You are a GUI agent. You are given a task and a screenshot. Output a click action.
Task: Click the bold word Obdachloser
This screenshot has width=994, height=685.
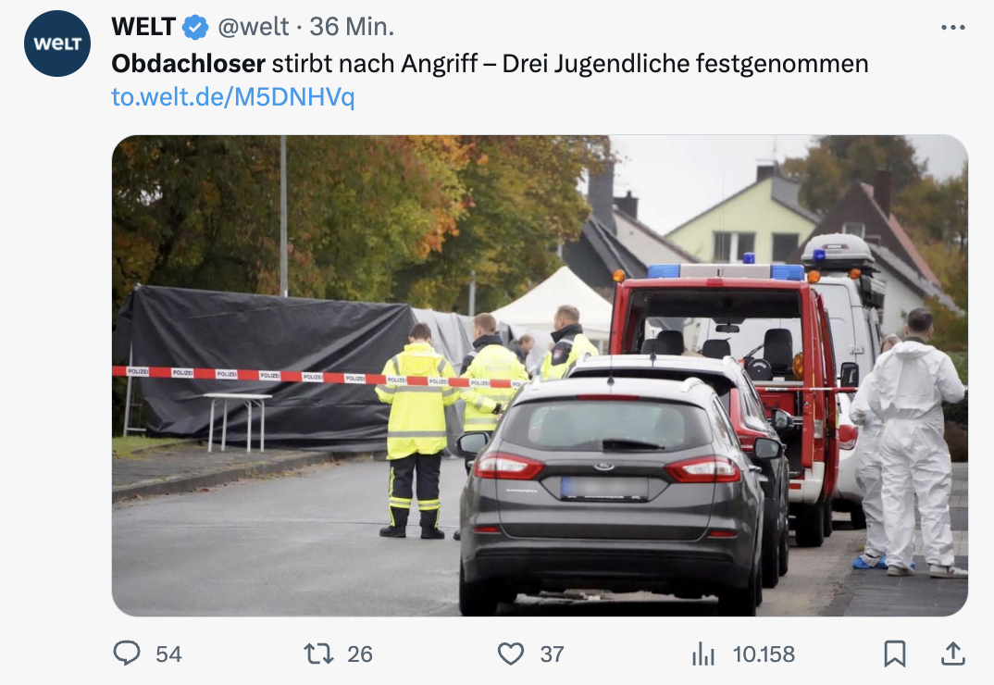(x=188, y=64)
